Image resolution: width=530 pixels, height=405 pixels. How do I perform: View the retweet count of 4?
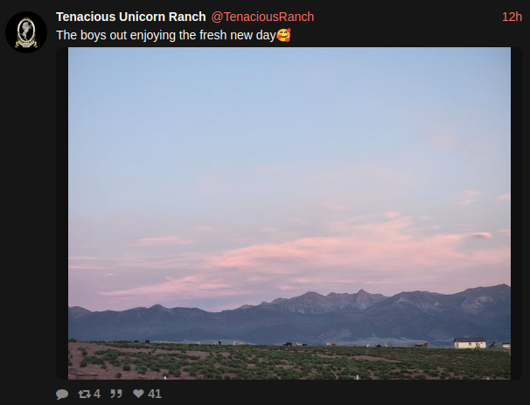[97, 394]
